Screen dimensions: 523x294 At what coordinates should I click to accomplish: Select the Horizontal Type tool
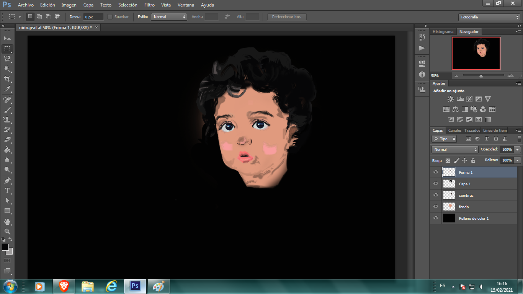pyautogui.click(x=7, y=191)
